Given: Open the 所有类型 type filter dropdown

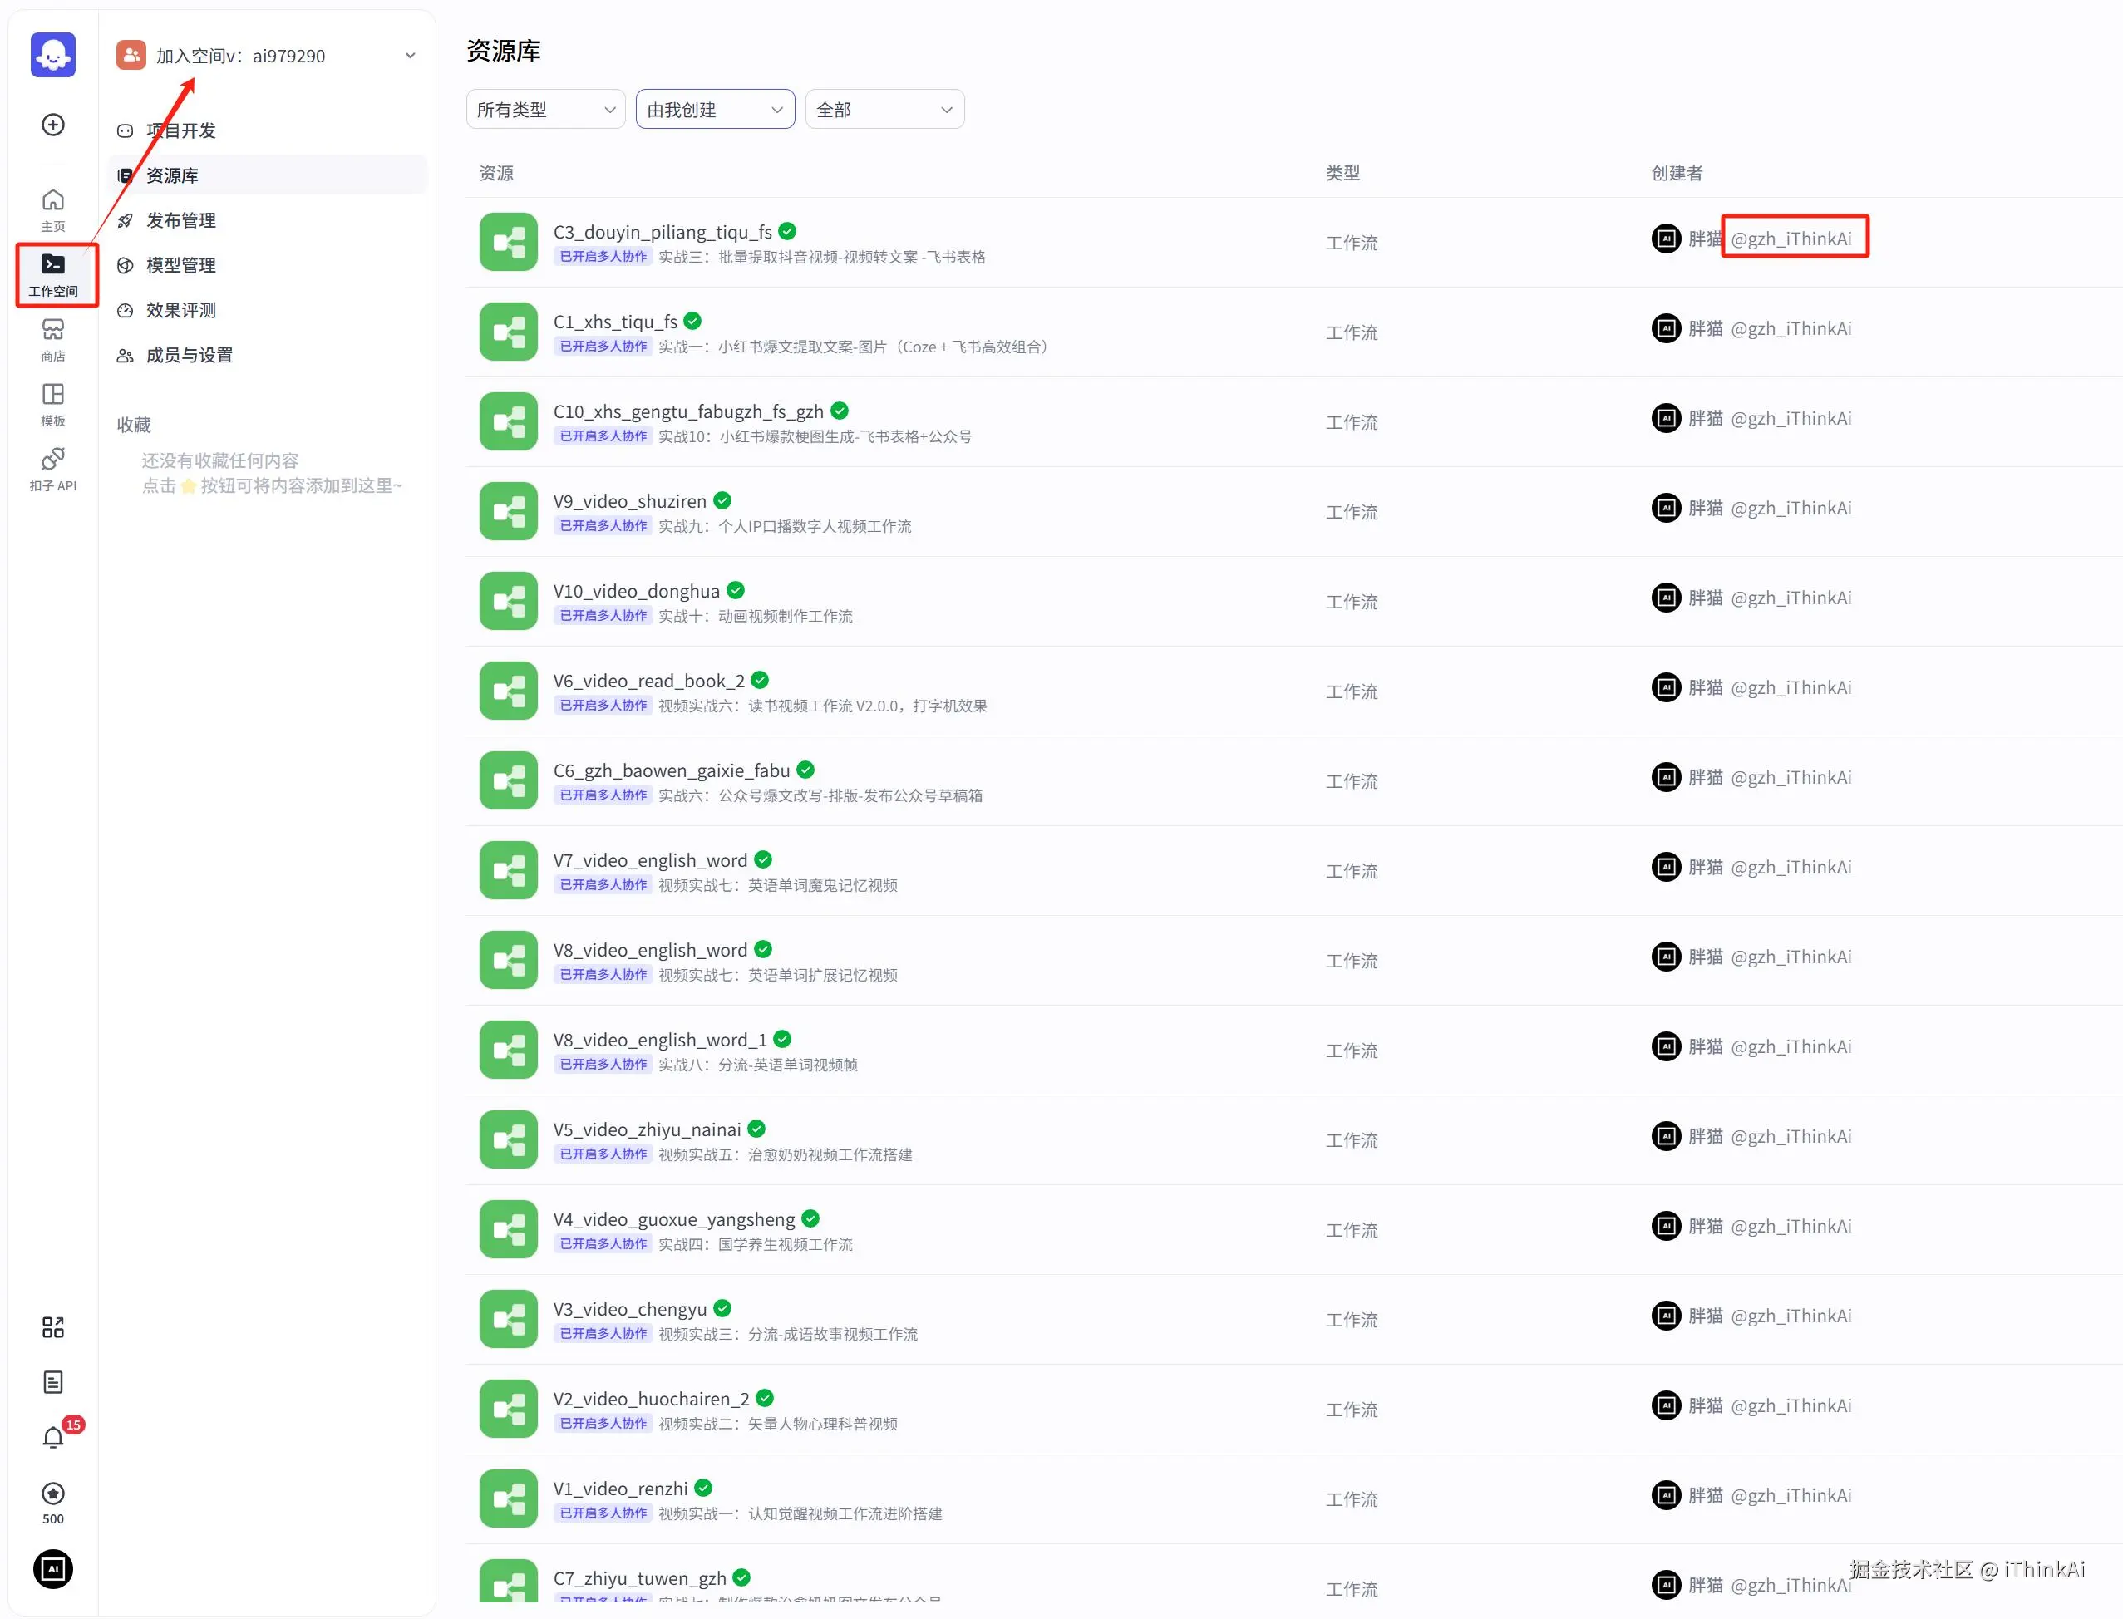Looking at the screenshot, I should point(545,110).
